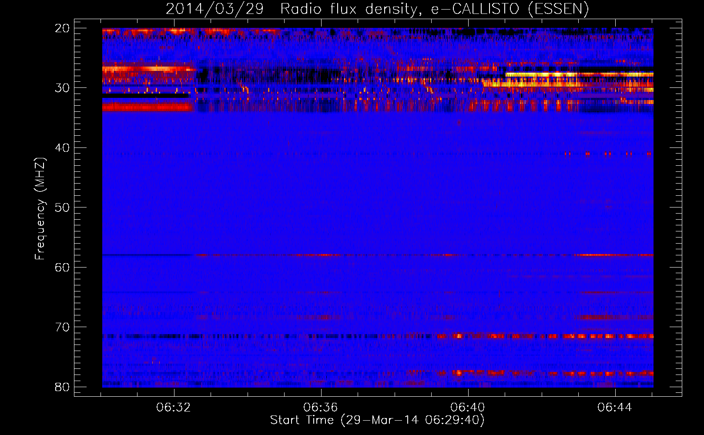Click the 06:40 time tick label

(468, 408)
